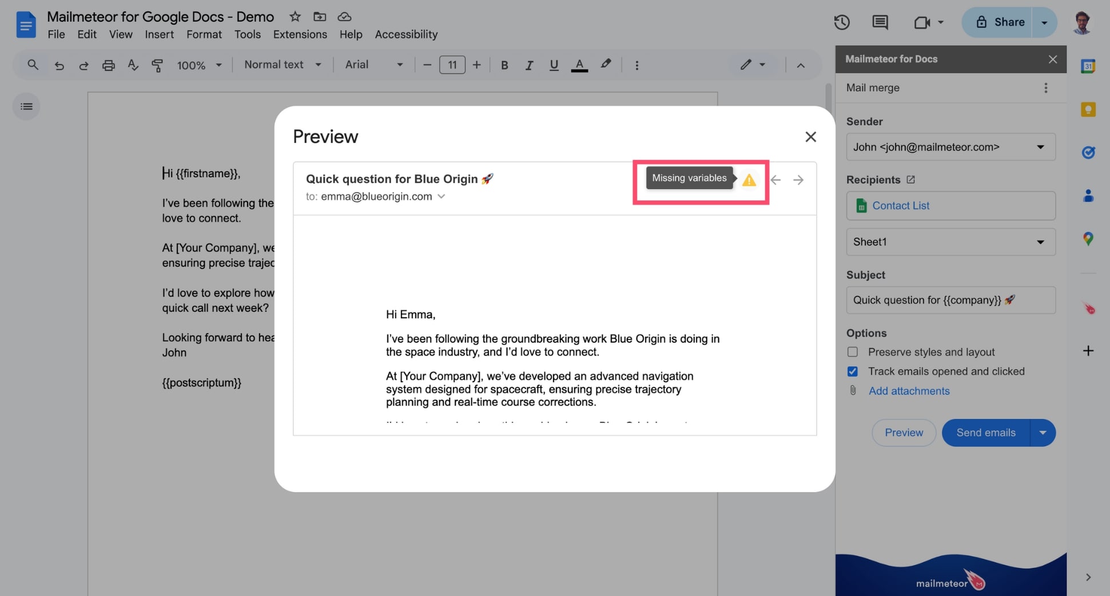Toggle underline formatting
Image resolution: width=1110 pixels, height=596 pixels.
pos(554,65)
